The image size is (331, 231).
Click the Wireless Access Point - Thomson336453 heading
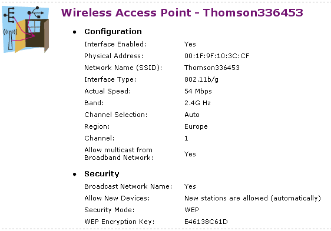point(182,13)
